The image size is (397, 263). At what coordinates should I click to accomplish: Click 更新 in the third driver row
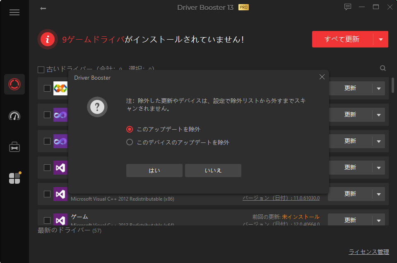[350, 141]
